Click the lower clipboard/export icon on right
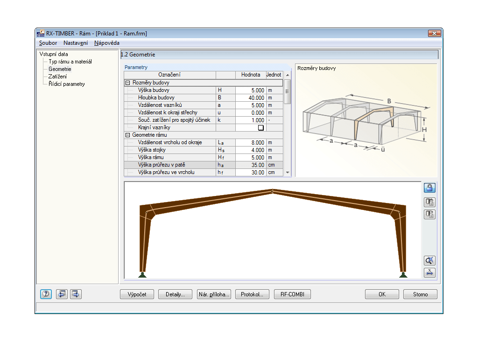Image resolution: width=478 pixels, height=342 pixels. click(x=429, y=214)
